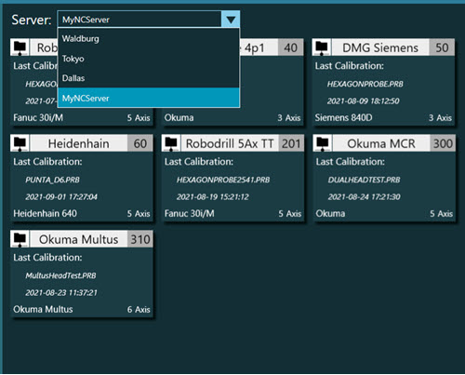Click the 2021-08-24 17:21:30 calibration date
Screen dimensions: 465x375
[364, 197]
